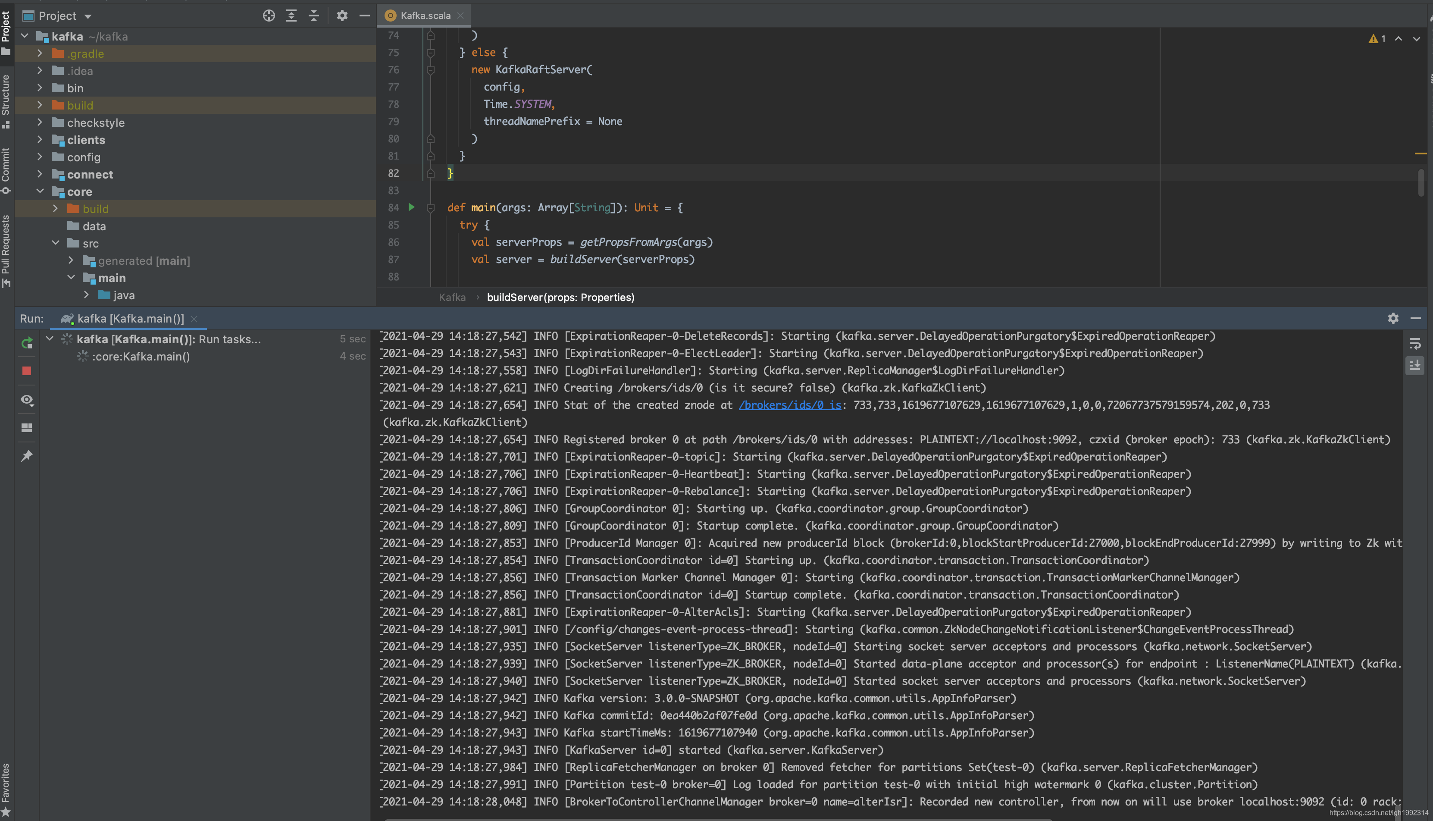Toggle soft-wrap in console output

(x=1415, y=343)
